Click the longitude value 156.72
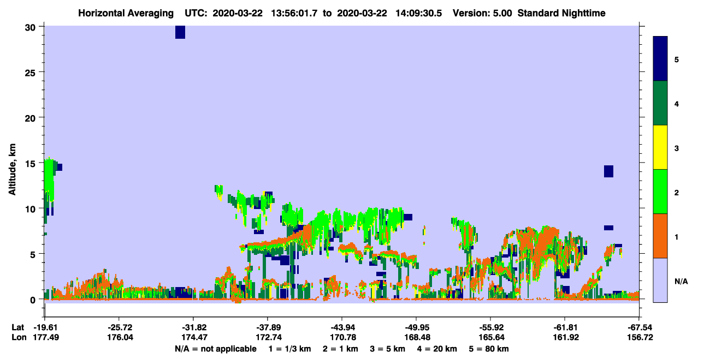The height and width of the screenshot is (364, 710). coord(641,337)
